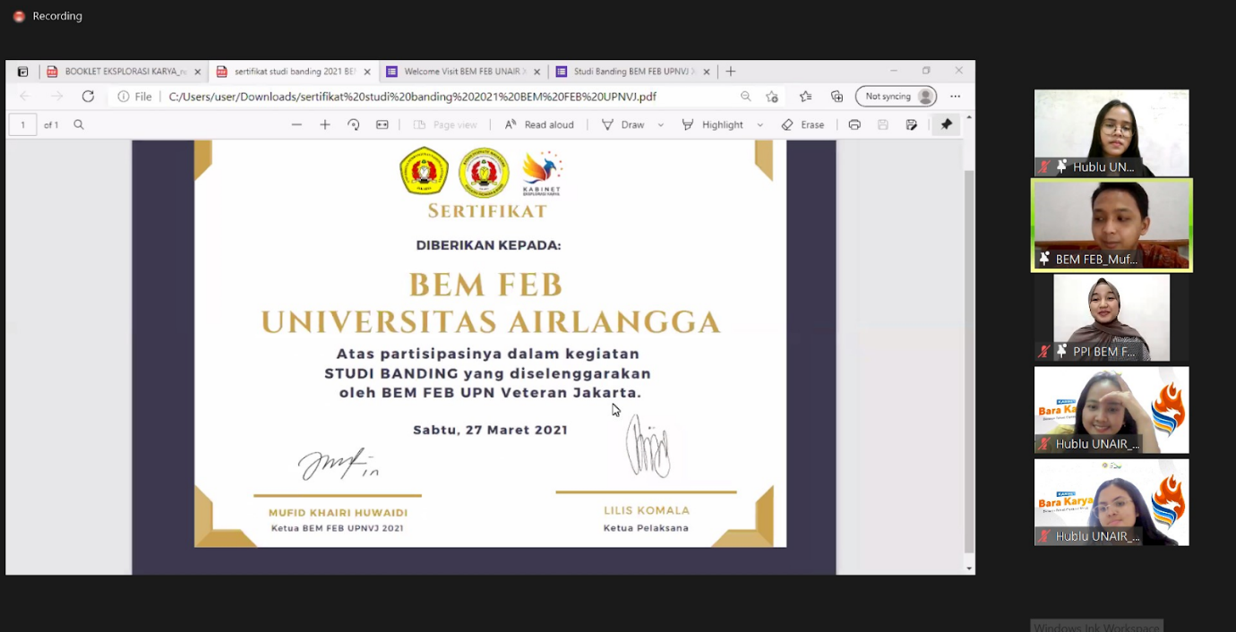Click scrollbar down arrow in PDF viewer
1236x632 pixels.
pyautogui.click(x=968, y=568)
